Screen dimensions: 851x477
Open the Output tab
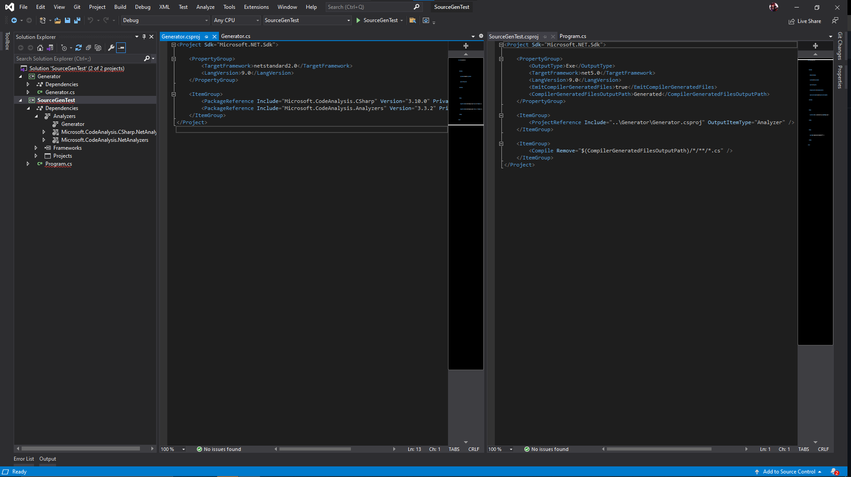48,459
